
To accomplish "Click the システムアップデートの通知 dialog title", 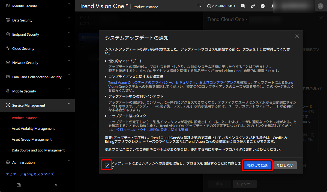I will tap(137, 38).
